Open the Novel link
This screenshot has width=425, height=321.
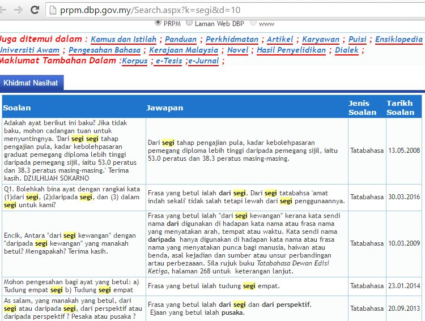click(x=237, y=50)
